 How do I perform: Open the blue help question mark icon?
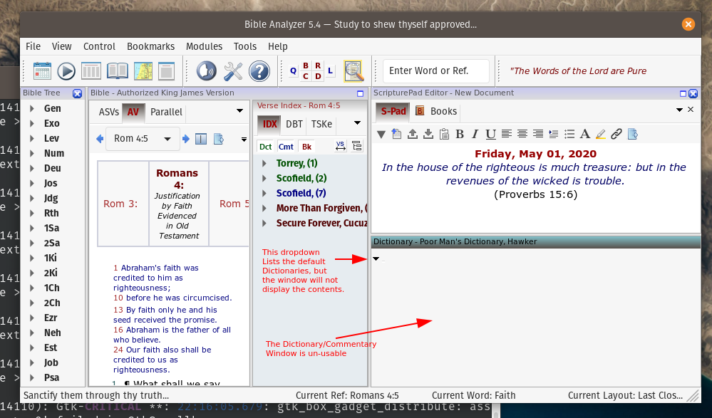pos(259,71)
